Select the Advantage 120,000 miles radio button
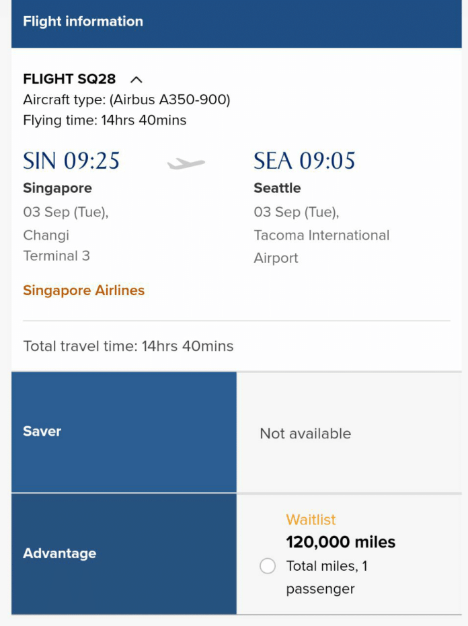 pos(268,566)
